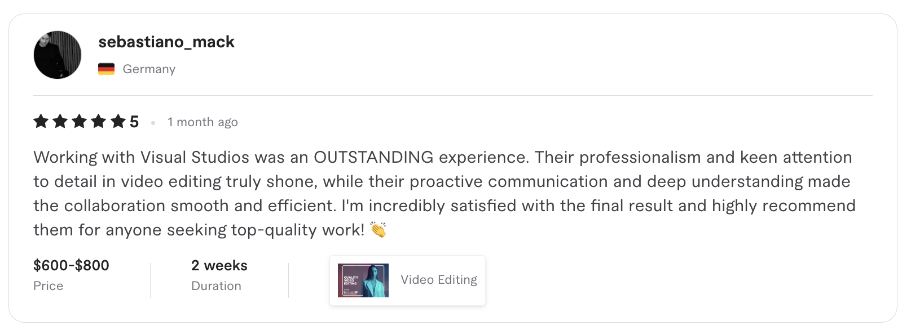Open the Video Editing gig thumbnail
Image resolution: width=911 pixels, height=330 pixels.
[363, 280]
